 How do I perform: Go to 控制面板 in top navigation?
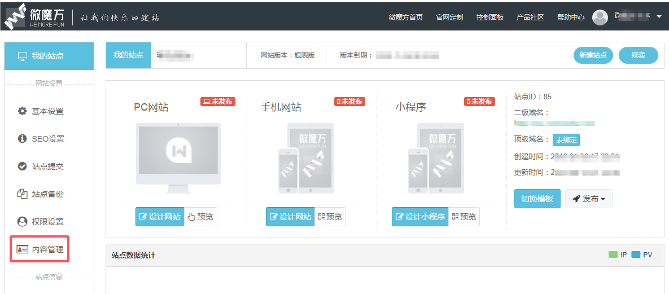[490, 17]
